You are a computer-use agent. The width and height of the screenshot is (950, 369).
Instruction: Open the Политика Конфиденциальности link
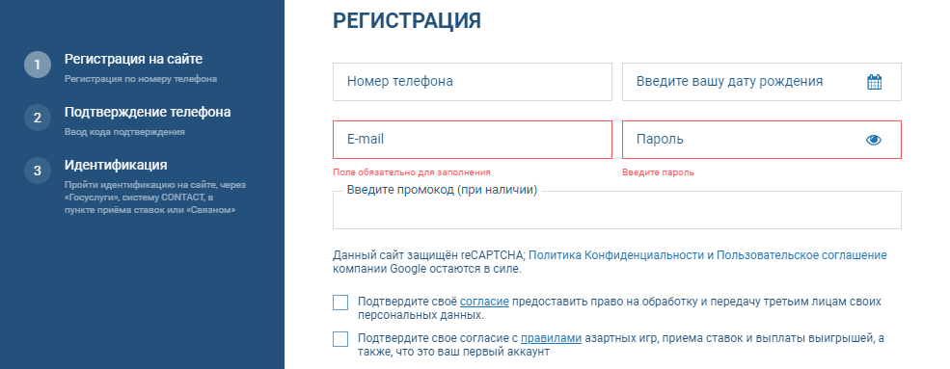[x=616, y=255]
